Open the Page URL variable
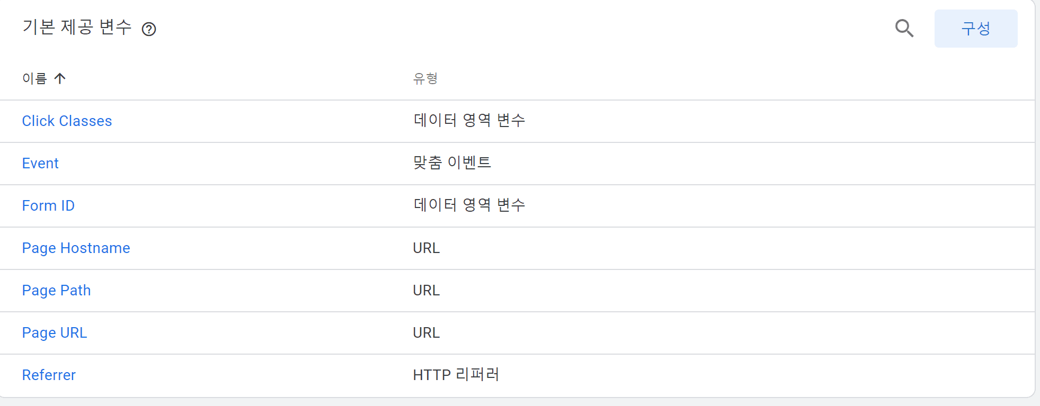1040x406 pixels. pyautogui.click(x=54, y=333)
